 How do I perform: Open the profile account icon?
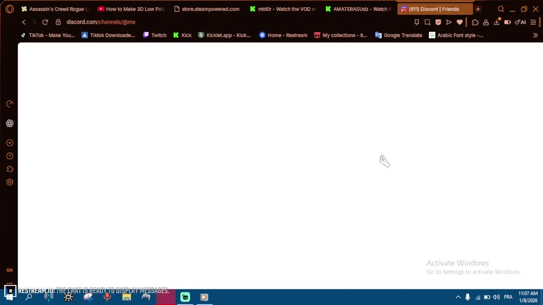point(486,22)
